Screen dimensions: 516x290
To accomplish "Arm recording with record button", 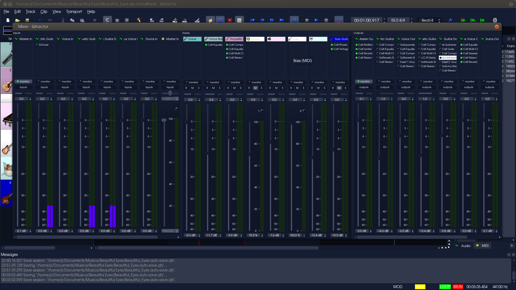I will coord(326,20).
